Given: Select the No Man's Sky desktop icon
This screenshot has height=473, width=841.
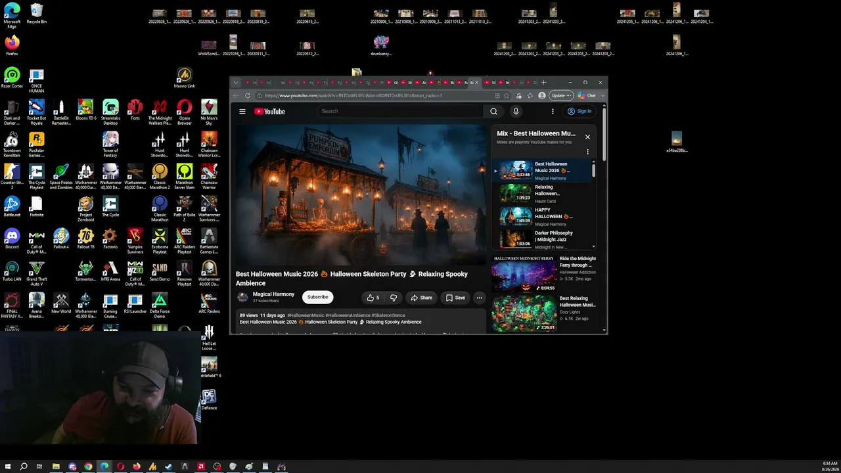Looking at the screenshot, I should pos(209,112).
